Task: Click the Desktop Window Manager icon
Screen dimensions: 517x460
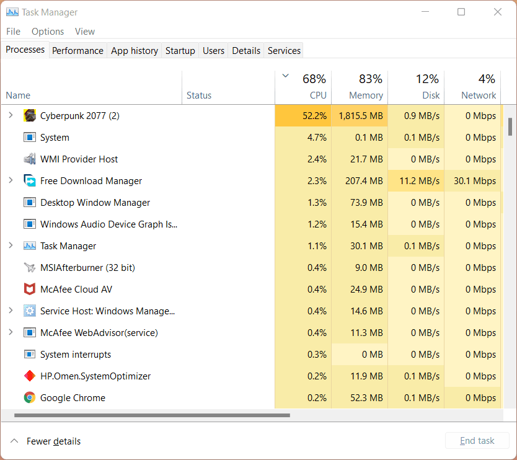Action: [x=30, y=202]
